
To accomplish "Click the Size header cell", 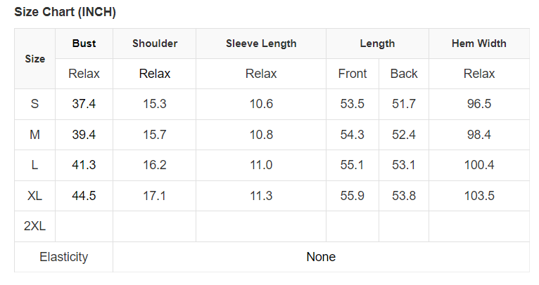I will pyautogui.click(x=35, y=59).
